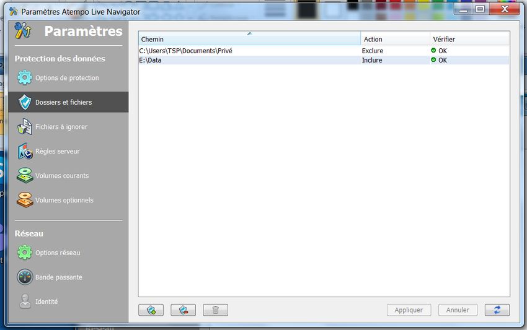Select row C:\Users\TSP\Documents\Privé

tap(324, 51)
